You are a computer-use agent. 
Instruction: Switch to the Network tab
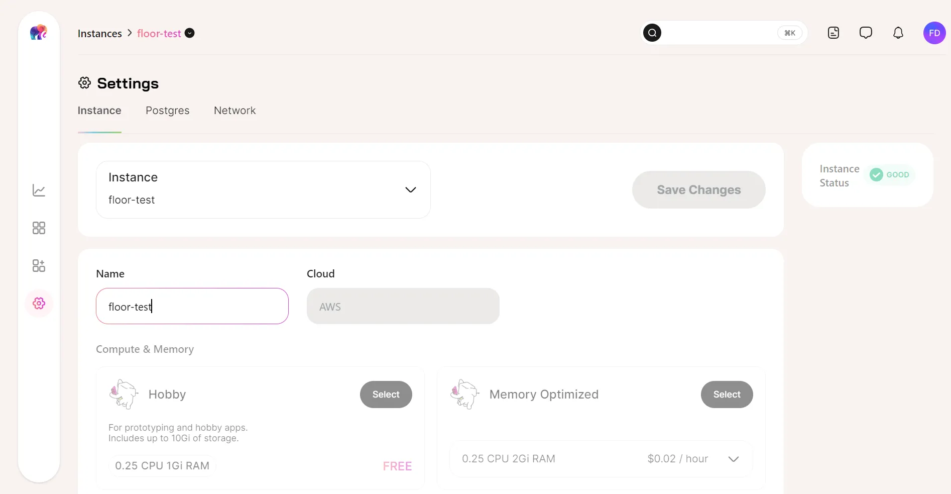pyautogui.click(x=234, y=111)
